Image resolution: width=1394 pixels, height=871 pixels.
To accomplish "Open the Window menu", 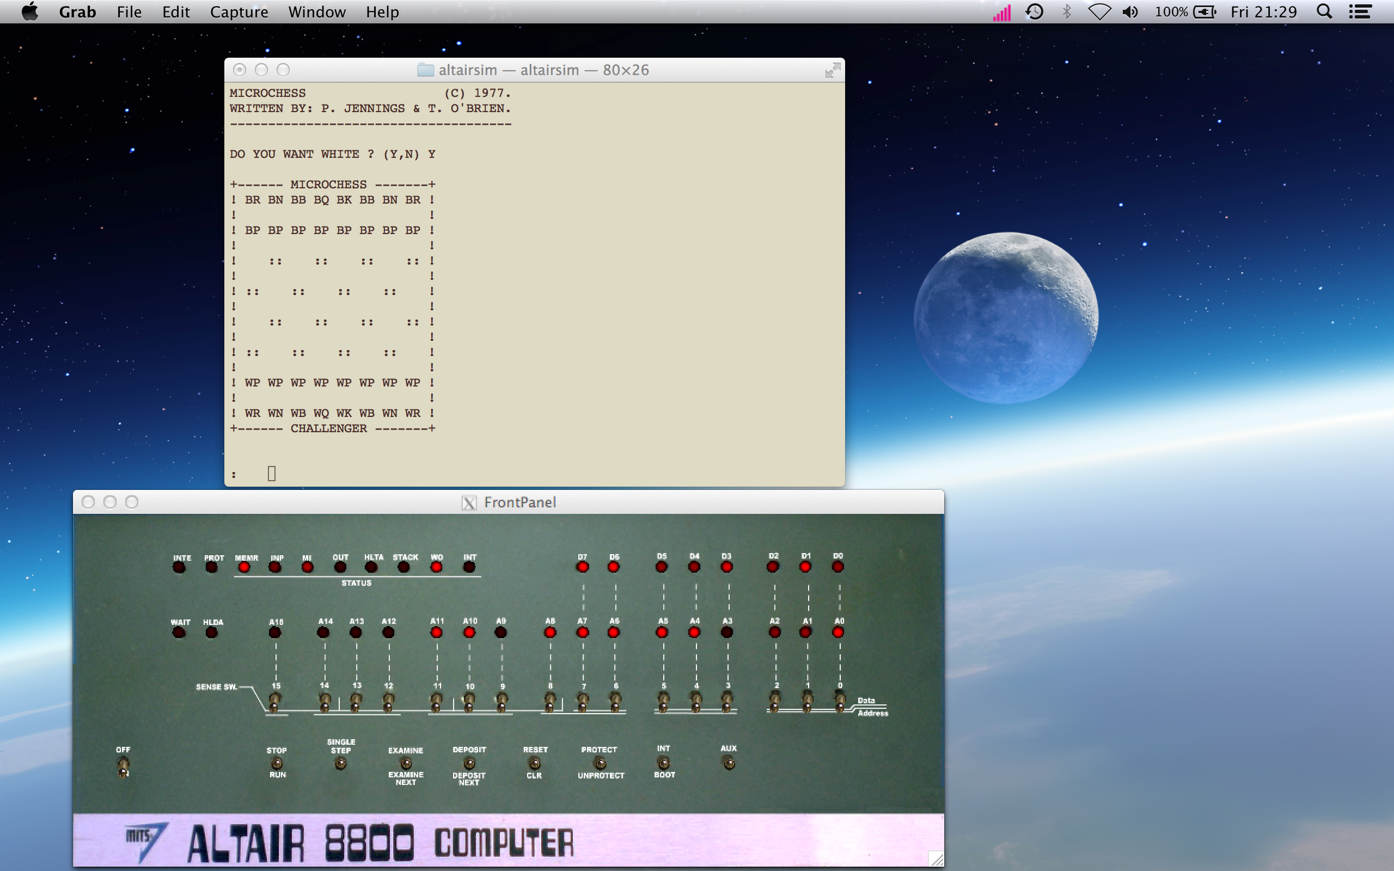I will [317, 11].
